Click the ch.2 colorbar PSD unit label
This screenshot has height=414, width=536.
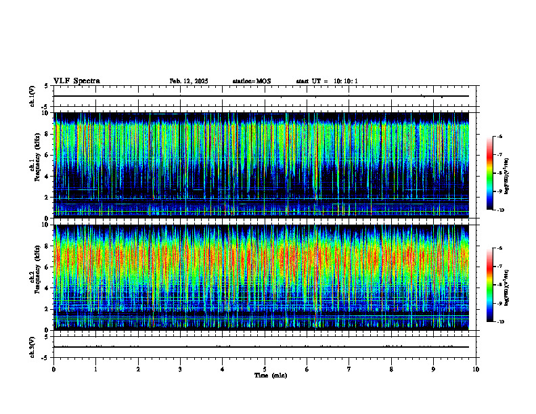point(507,288)
